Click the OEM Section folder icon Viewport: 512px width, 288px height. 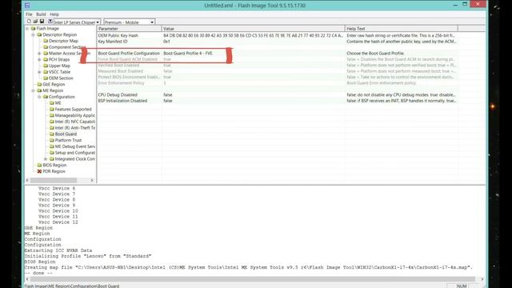point(46,78)
